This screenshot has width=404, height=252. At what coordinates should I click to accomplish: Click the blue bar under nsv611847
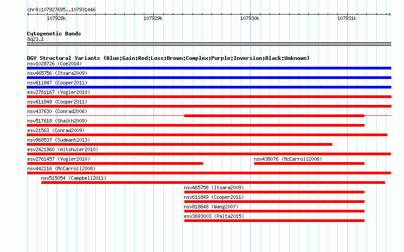click(x=209, y=87)
